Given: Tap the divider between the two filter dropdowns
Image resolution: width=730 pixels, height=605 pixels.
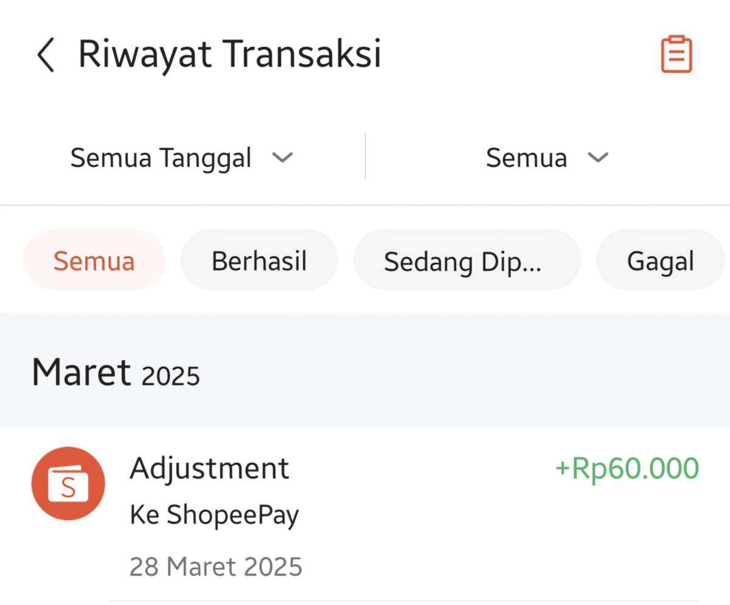Looking at the screenshot, I should pos(365,156).
